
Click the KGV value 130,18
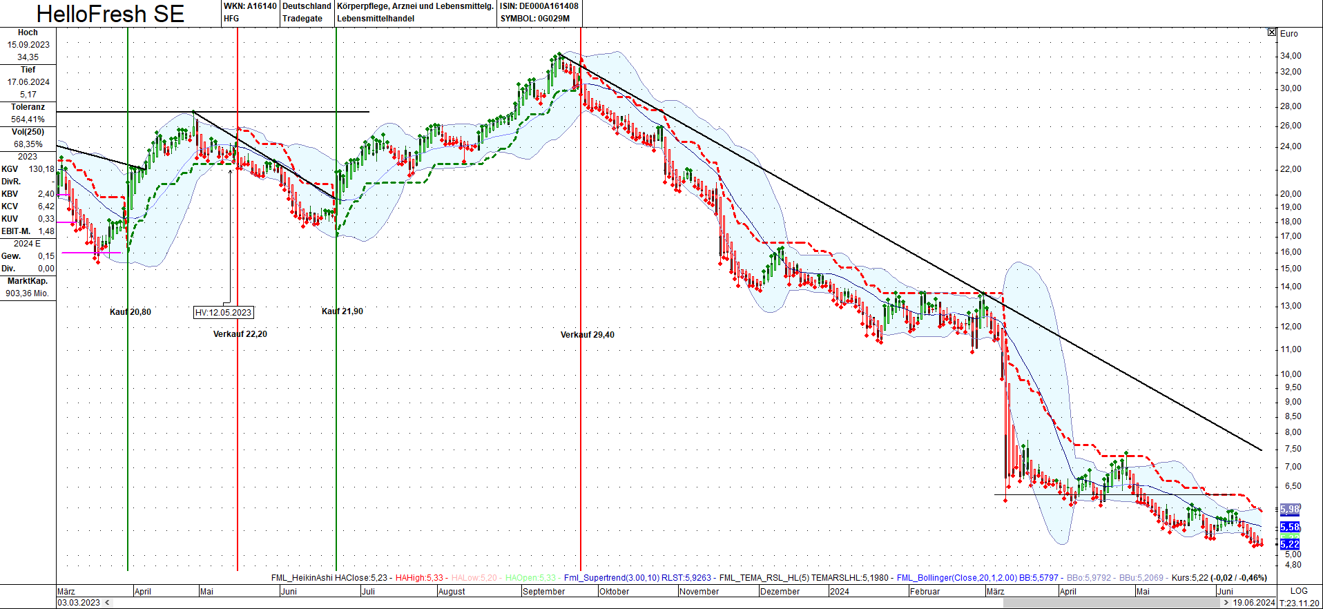point(41,169)
